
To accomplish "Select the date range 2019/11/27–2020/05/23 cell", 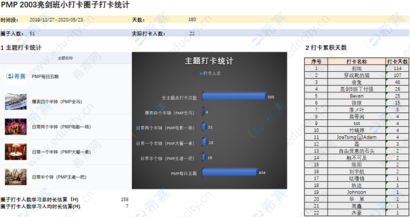I will [56, 19].
